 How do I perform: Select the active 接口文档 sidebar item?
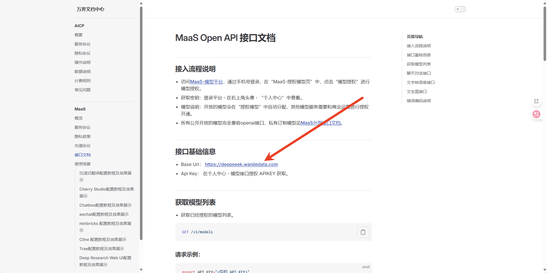point(82,155)
